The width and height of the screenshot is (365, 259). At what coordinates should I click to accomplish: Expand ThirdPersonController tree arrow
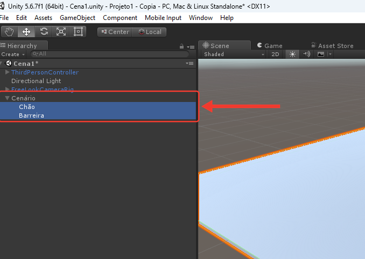7,72
